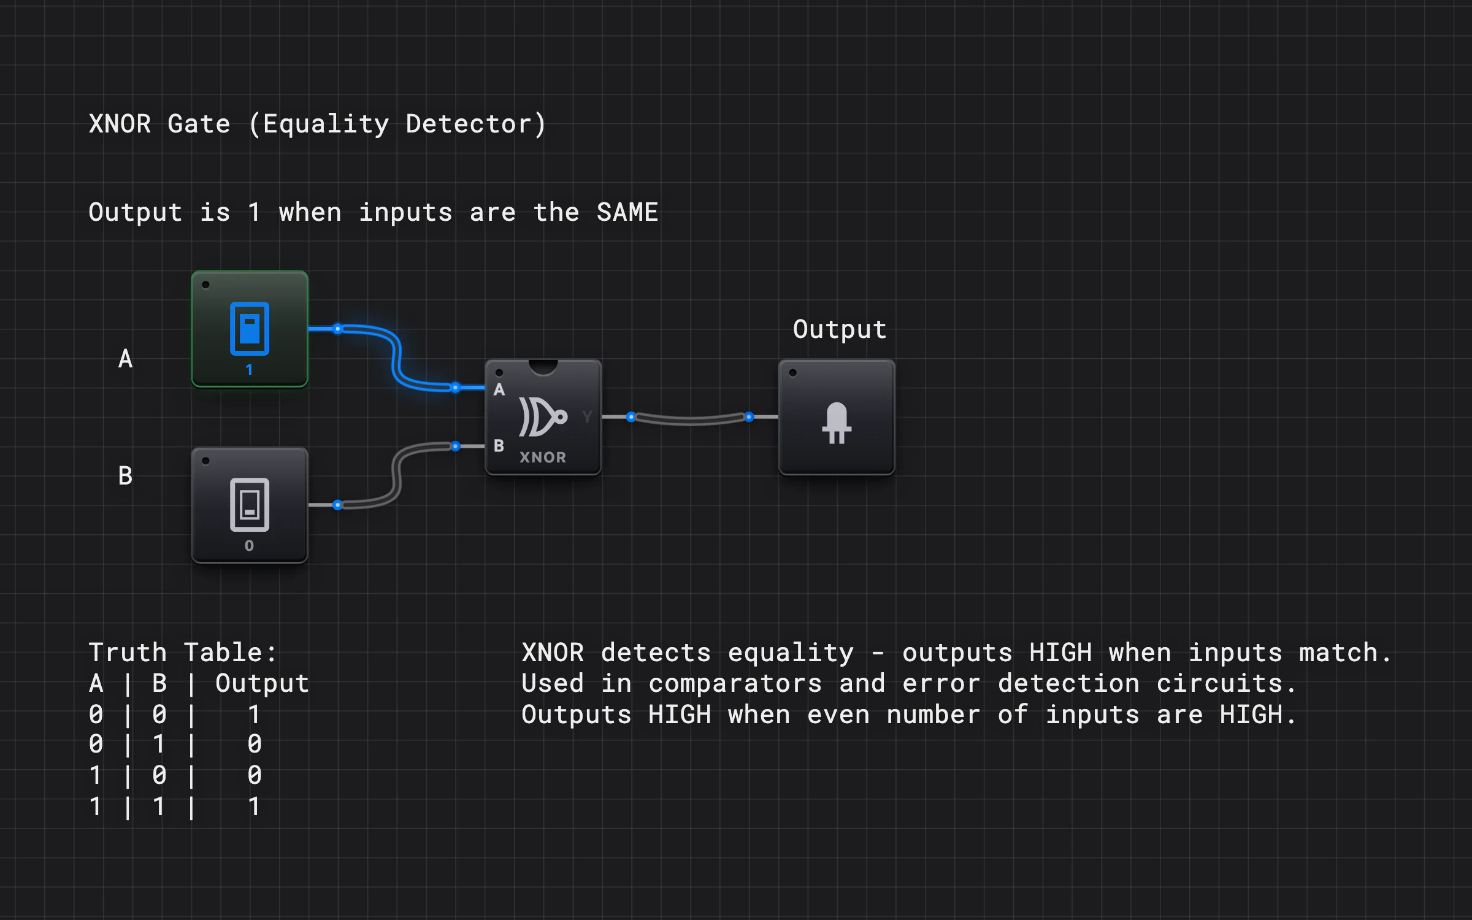1472x920 pixels.
Task: Click the corner dot on switch B block
Action: pyautogui.click(x=206, y=461)
